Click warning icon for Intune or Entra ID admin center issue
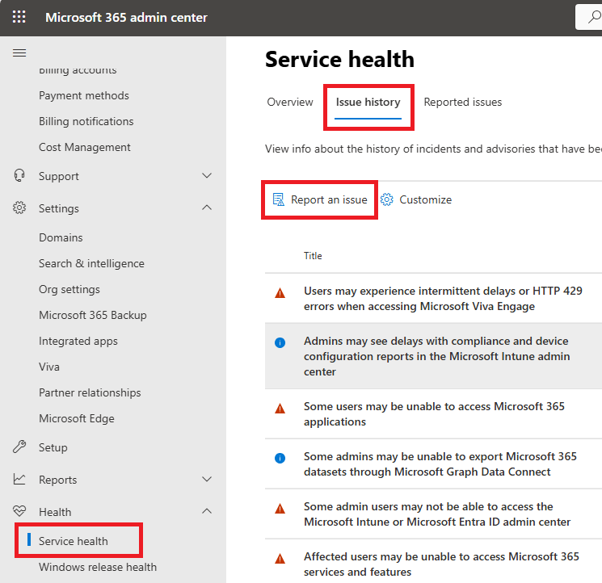This screenshot has width=602, height=583. pyautogui.click(x=280, y=509)
